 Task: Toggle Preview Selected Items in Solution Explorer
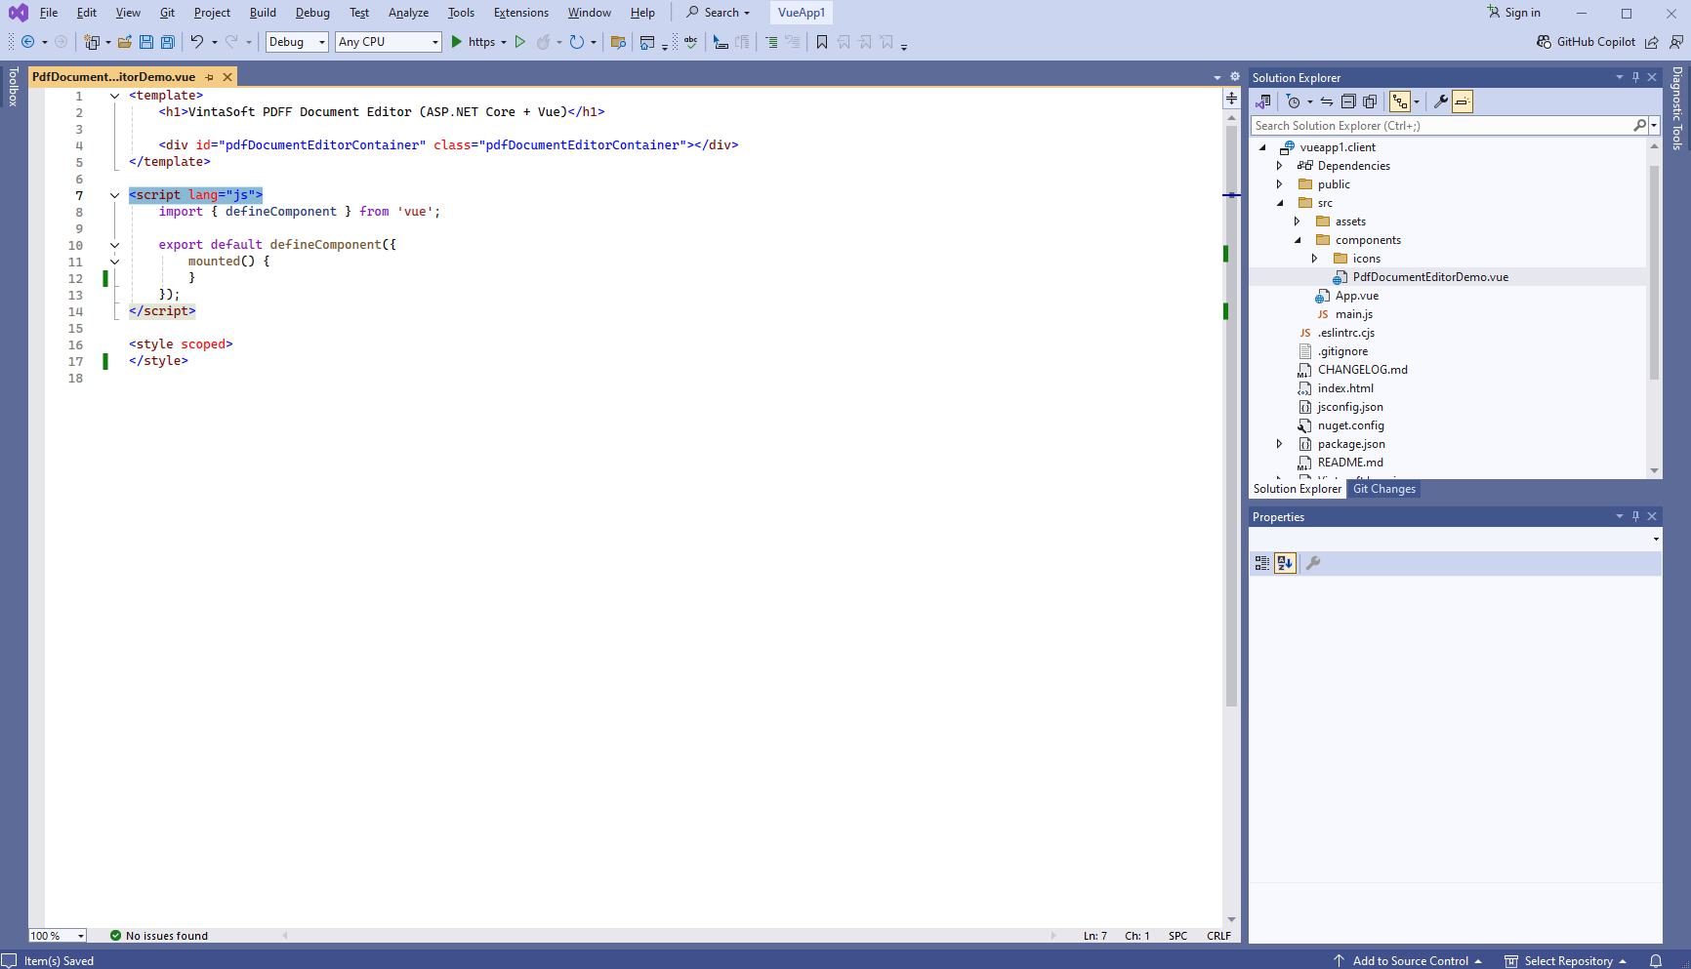pyautogui.click(x=1462, y=101)
